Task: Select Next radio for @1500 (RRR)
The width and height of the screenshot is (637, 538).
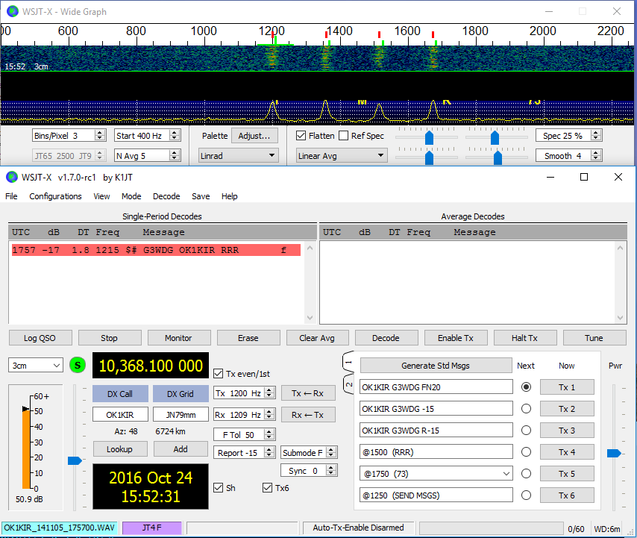Action: (526, 452)
